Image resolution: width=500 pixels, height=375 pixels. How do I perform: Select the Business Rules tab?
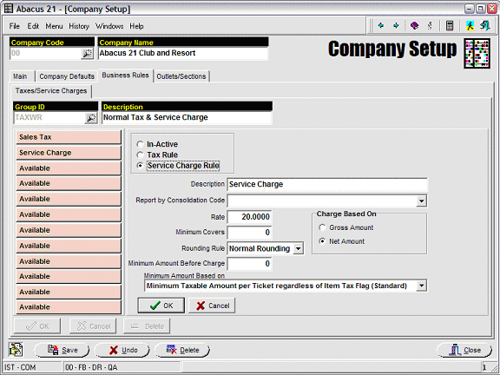click(x=126, y=76)
